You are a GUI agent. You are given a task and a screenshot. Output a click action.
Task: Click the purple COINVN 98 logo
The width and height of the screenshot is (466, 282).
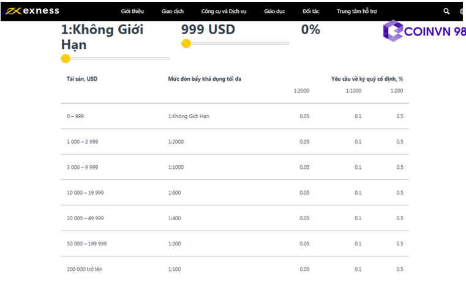424,32
